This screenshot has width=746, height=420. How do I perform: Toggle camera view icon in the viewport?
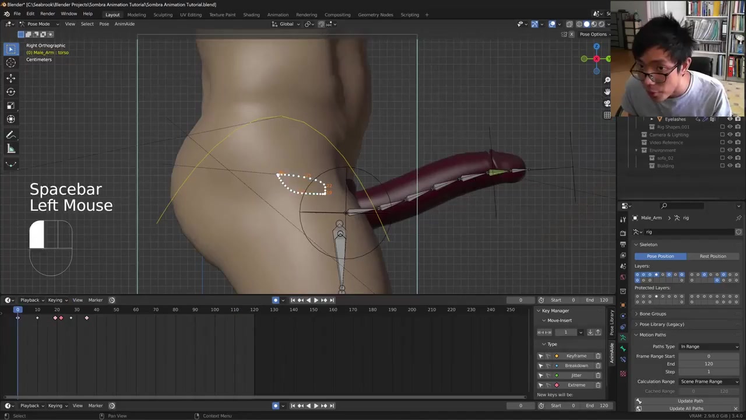coord(607,103)
